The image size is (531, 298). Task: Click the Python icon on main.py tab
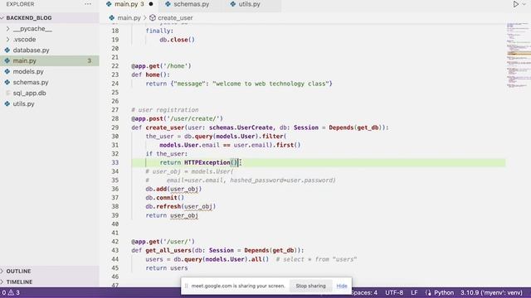[x=109, y=4]
